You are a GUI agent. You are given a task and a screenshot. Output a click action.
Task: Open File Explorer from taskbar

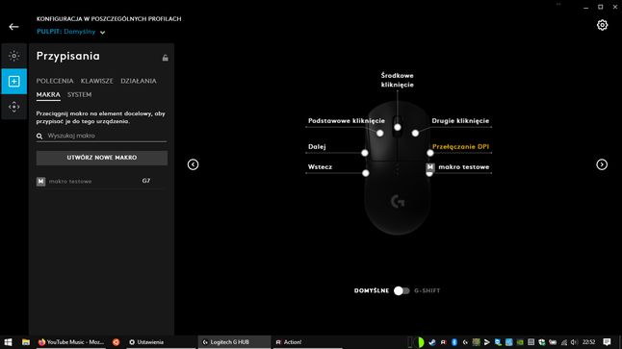pyautogui.click(x=26, y=342)
